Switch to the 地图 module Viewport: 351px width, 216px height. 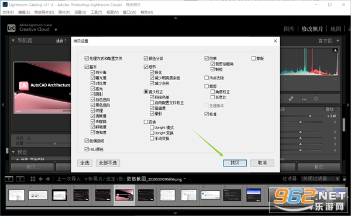(336, 29)
